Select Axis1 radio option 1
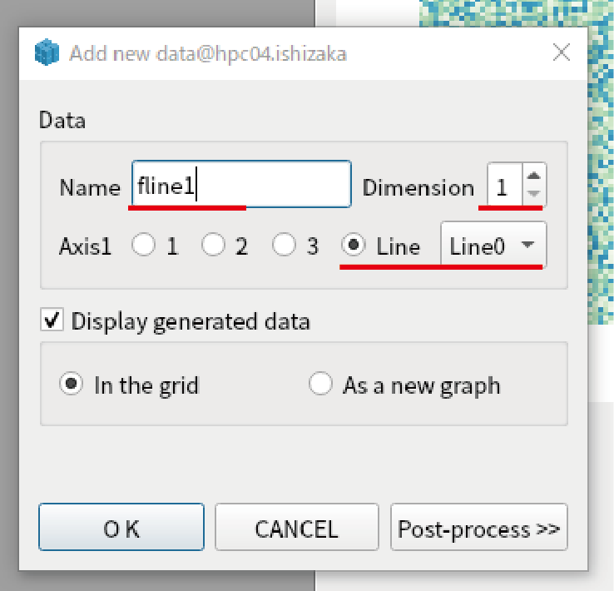614x591 pixels. pyautogui.click(x=143, y=245)
